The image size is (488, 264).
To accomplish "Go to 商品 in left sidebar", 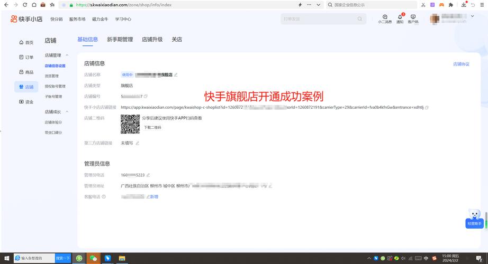I will 26,72.
